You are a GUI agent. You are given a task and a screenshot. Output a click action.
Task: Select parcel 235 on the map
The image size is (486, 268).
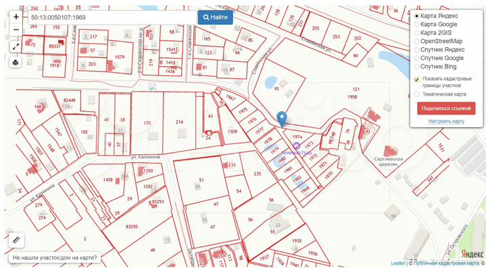coord(258,174)
